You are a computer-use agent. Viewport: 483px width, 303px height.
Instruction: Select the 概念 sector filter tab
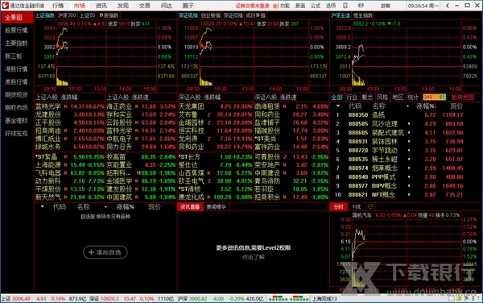[367, 98]
